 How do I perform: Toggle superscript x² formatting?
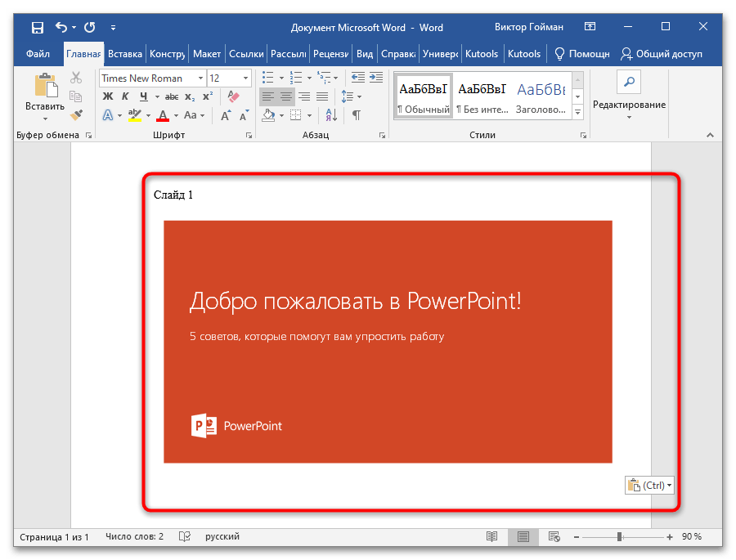click(208, 96)
